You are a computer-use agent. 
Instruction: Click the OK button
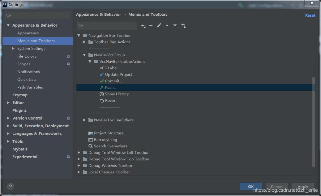[x=250, y=186]
